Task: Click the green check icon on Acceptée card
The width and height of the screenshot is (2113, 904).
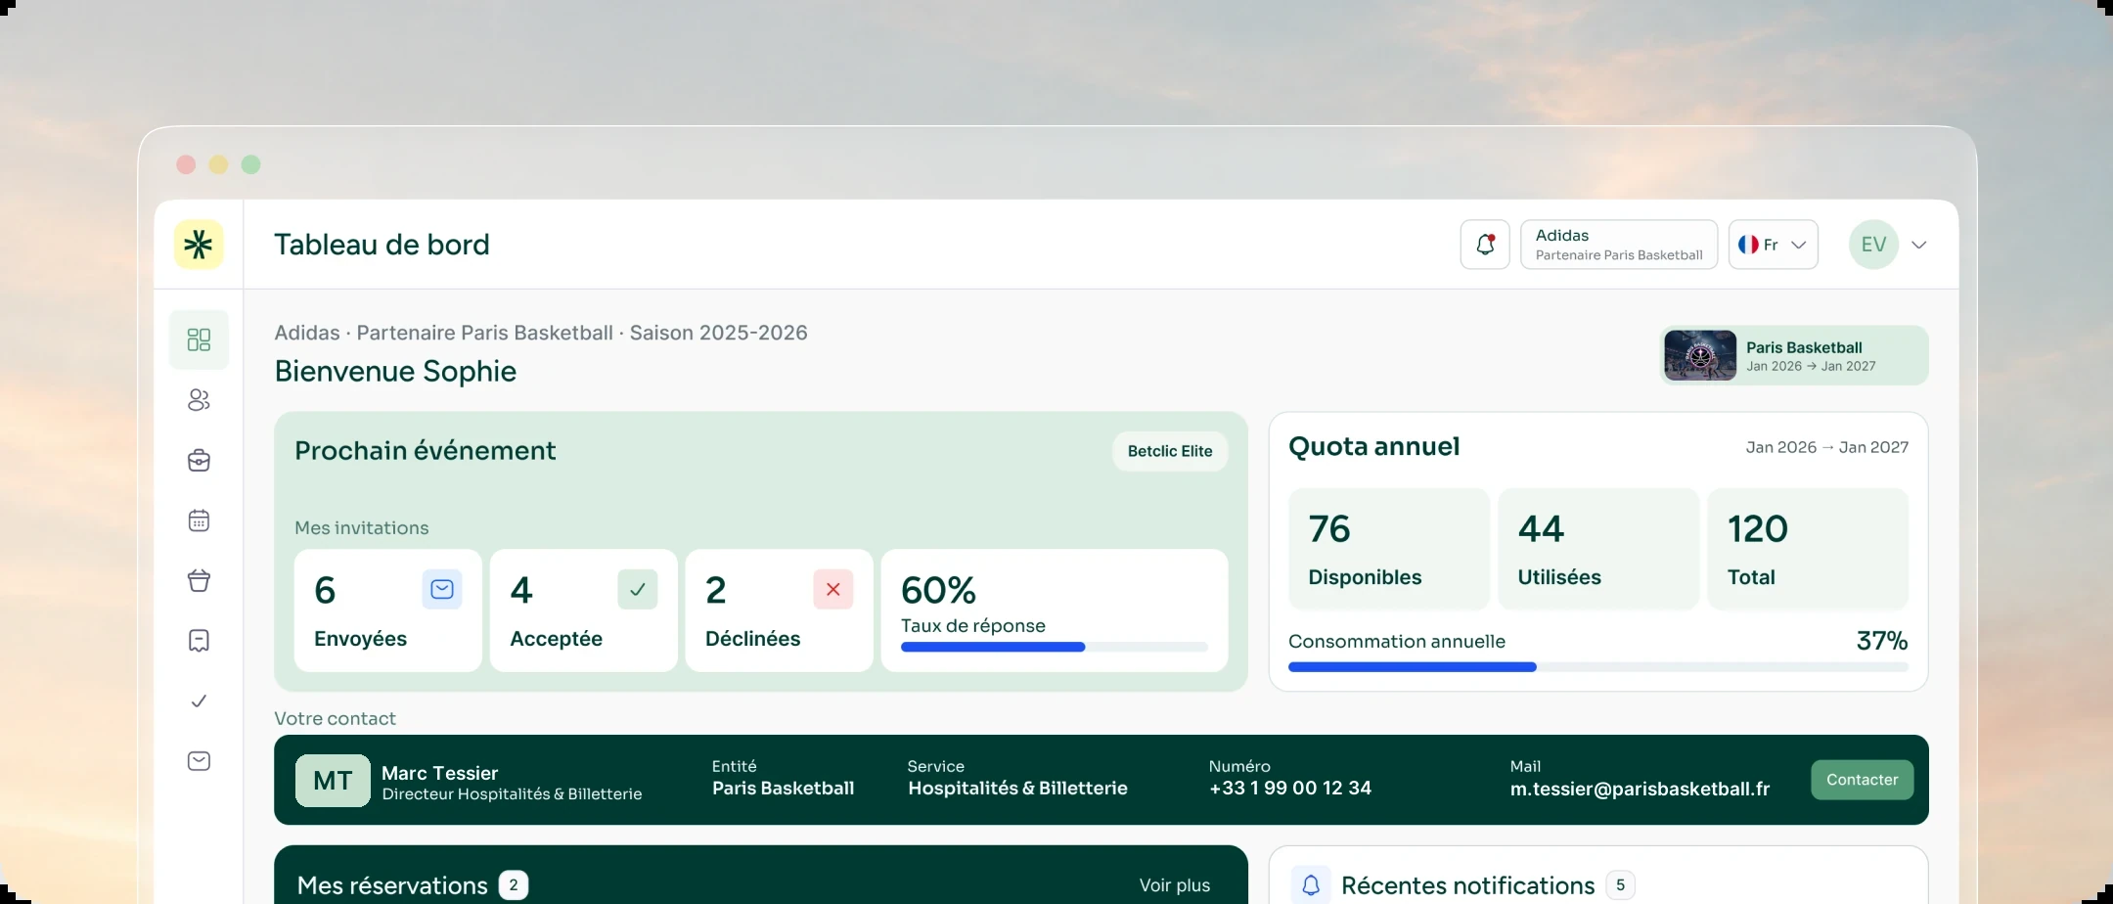Action: click(x=638, y=589)
